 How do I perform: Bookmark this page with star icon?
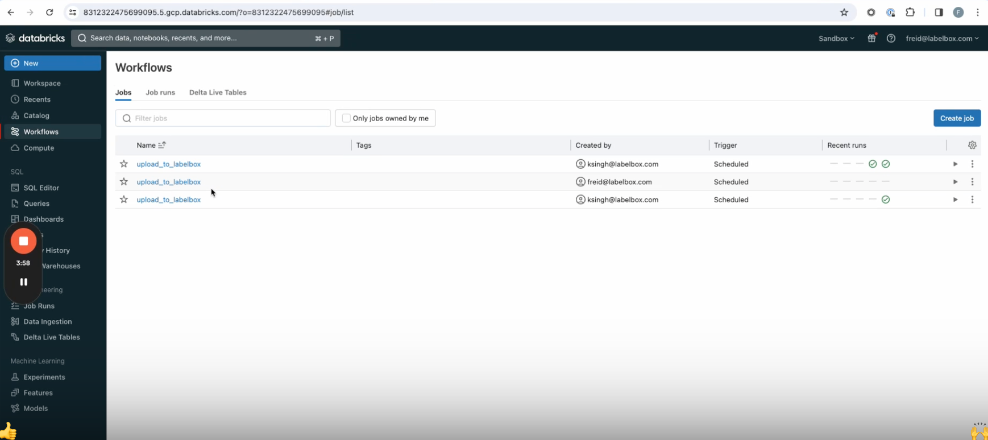(844, 12)
